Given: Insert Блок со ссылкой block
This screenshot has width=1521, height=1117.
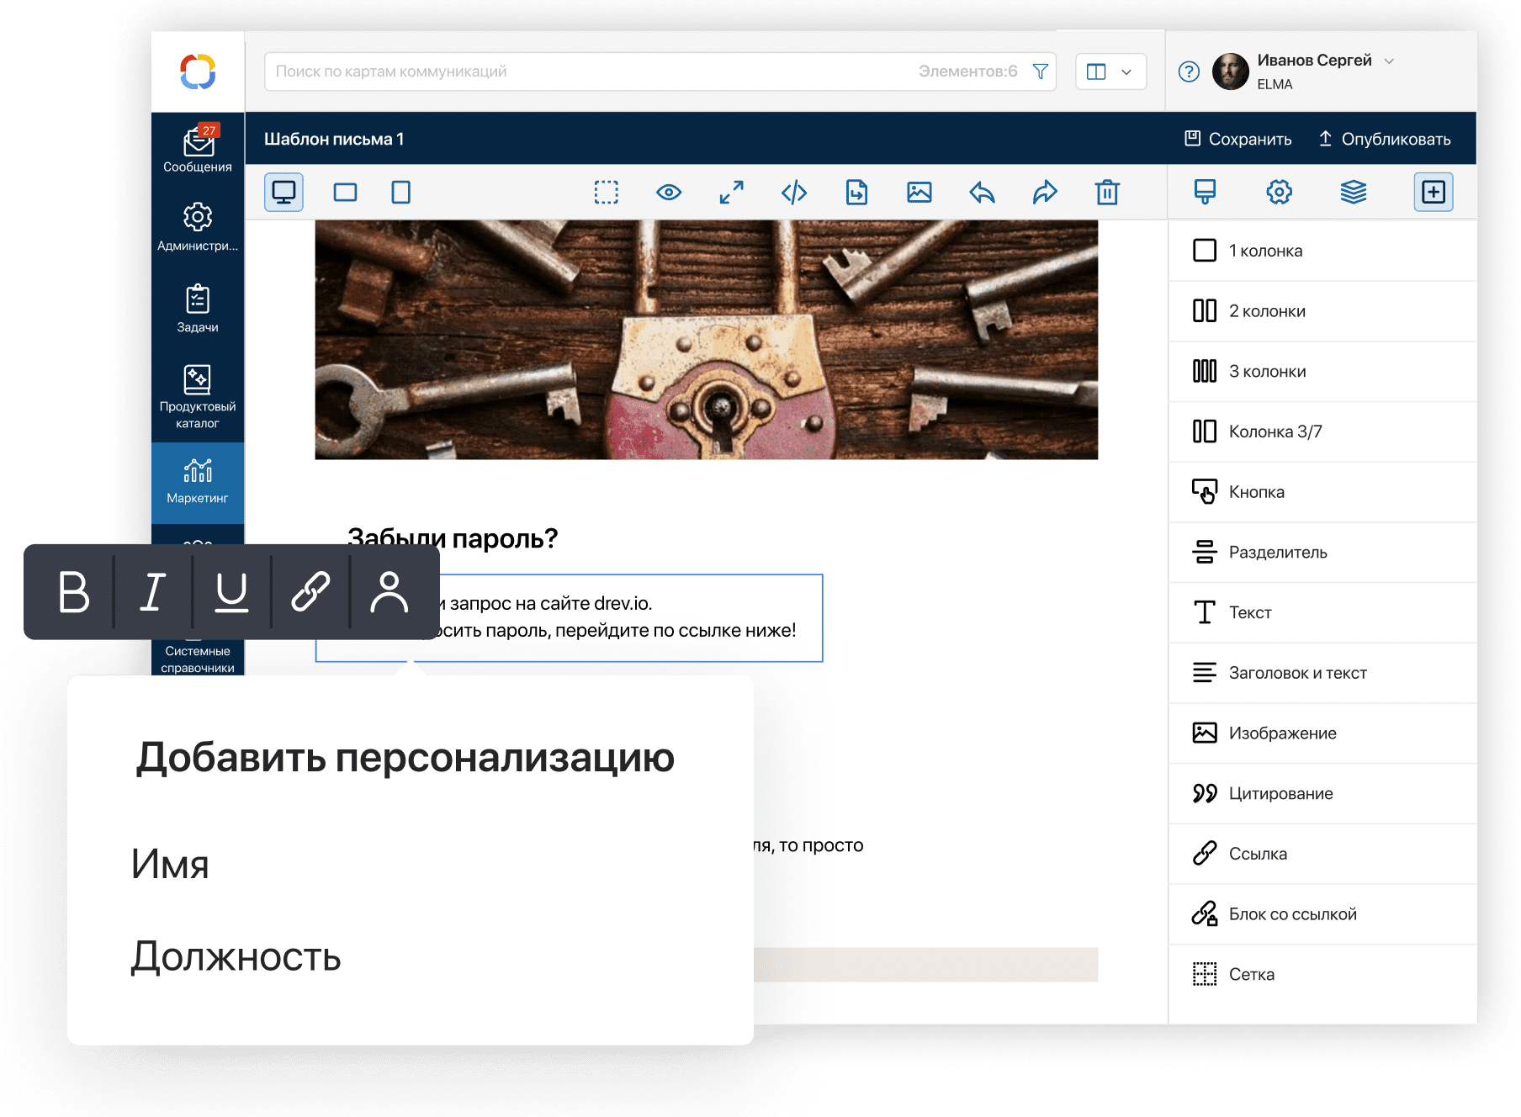Looking at the screenshot, I should pos(1322,914).
